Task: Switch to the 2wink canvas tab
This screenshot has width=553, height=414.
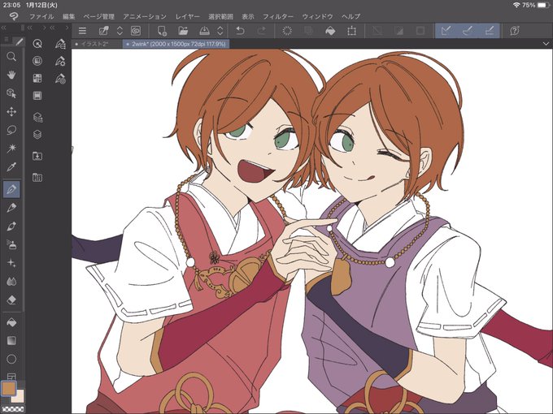Action: [176, 44]
